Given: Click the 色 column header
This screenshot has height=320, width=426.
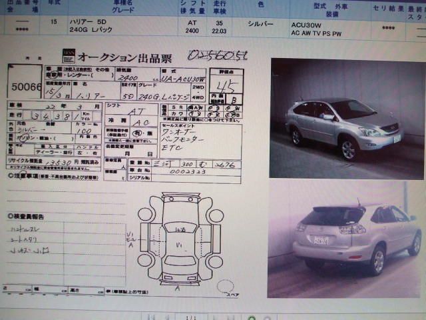Looking at the screenshot, I should pos(260,5).
